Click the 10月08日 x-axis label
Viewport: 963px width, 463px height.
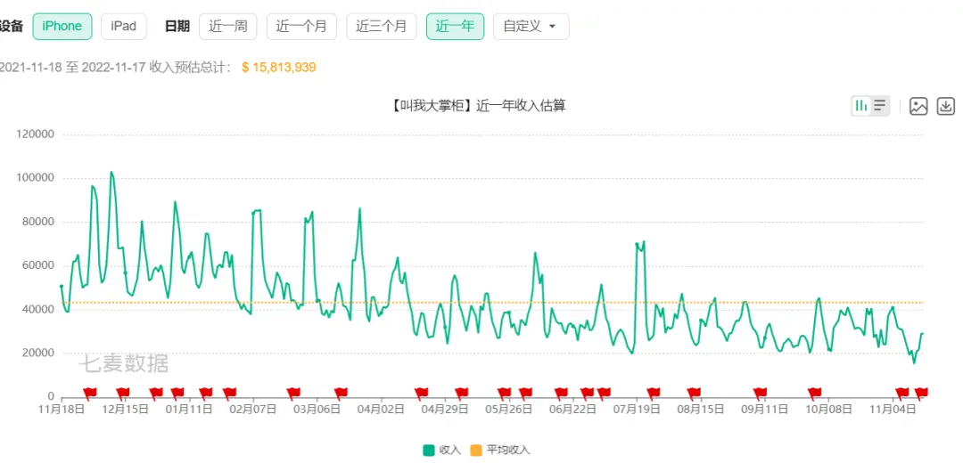[x=828, y=409]
